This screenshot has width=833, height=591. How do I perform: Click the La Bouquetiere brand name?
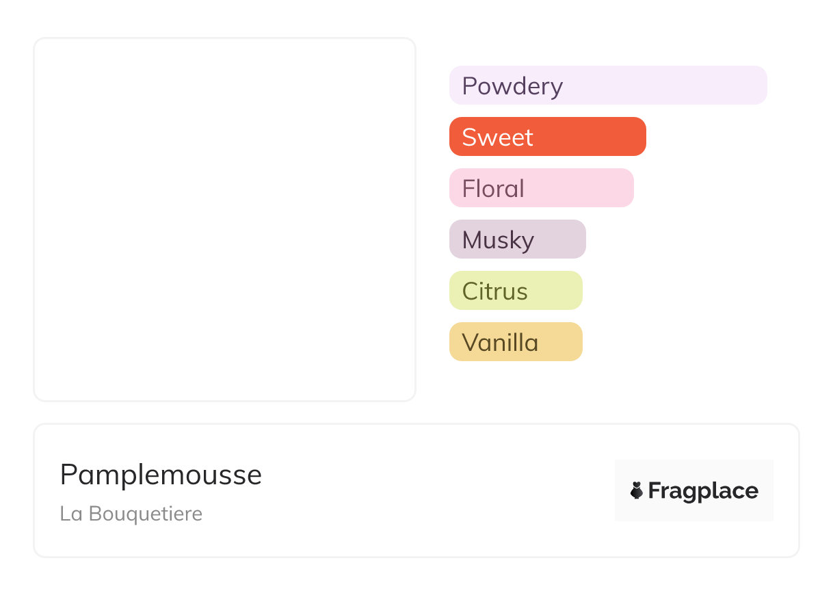tap(131, 514)
